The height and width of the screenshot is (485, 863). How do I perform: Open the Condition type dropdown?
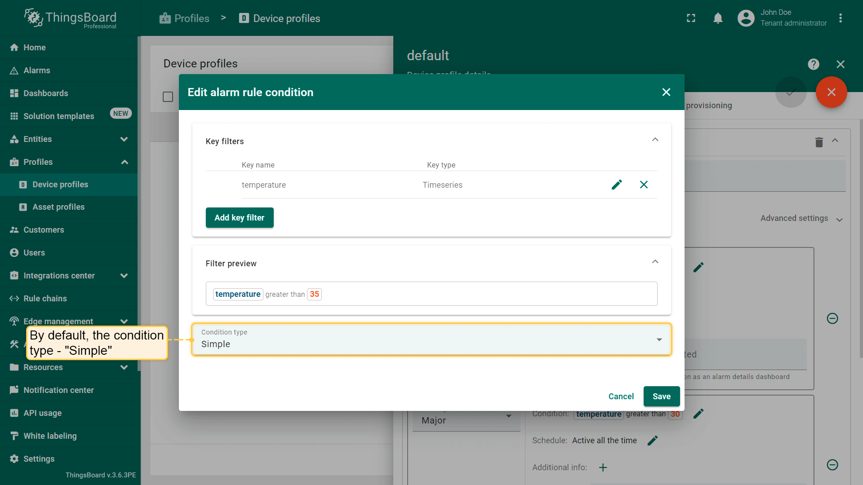[431, 339]
